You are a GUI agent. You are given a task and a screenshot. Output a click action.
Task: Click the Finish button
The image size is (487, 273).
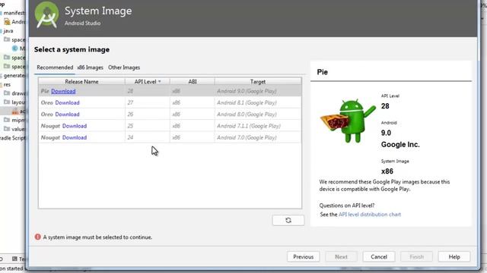click(416, 256)
